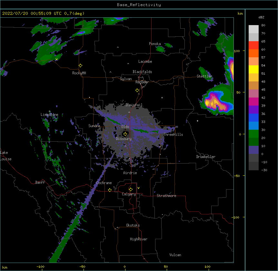The width and height of the screenshot is (278, 271).
Task: Select the Calgary city label
Action: point(129,194)
